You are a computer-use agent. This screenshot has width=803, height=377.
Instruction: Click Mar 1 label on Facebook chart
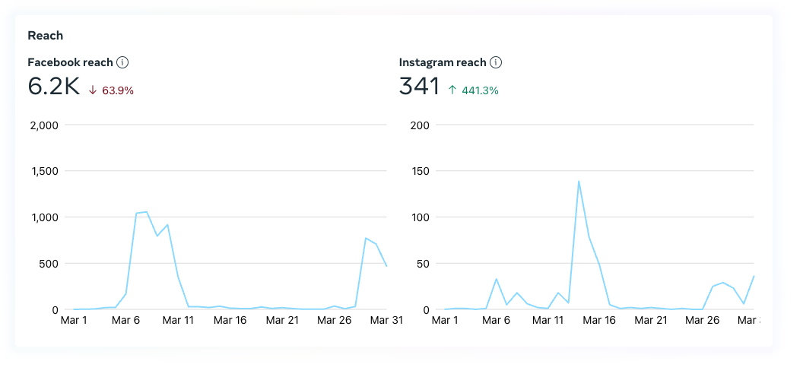pyautogui.click(x=74, y=321)
